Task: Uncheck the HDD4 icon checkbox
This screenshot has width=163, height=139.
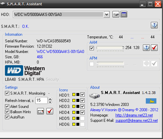Action: 82,113
